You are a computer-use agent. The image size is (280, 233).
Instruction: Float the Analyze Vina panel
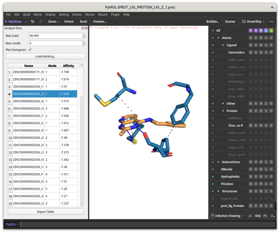tap(83, 28)
